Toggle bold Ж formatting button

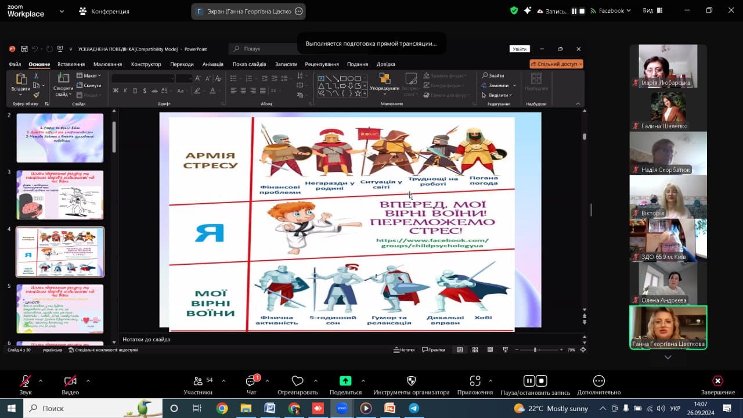click(116, 91)
